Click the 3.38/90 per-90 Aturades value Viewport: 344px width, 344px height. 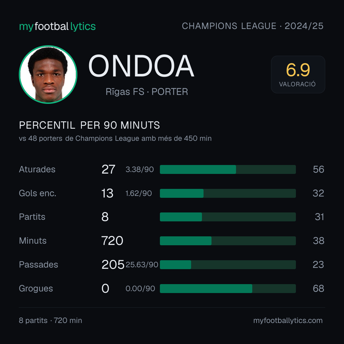(140, 169)
